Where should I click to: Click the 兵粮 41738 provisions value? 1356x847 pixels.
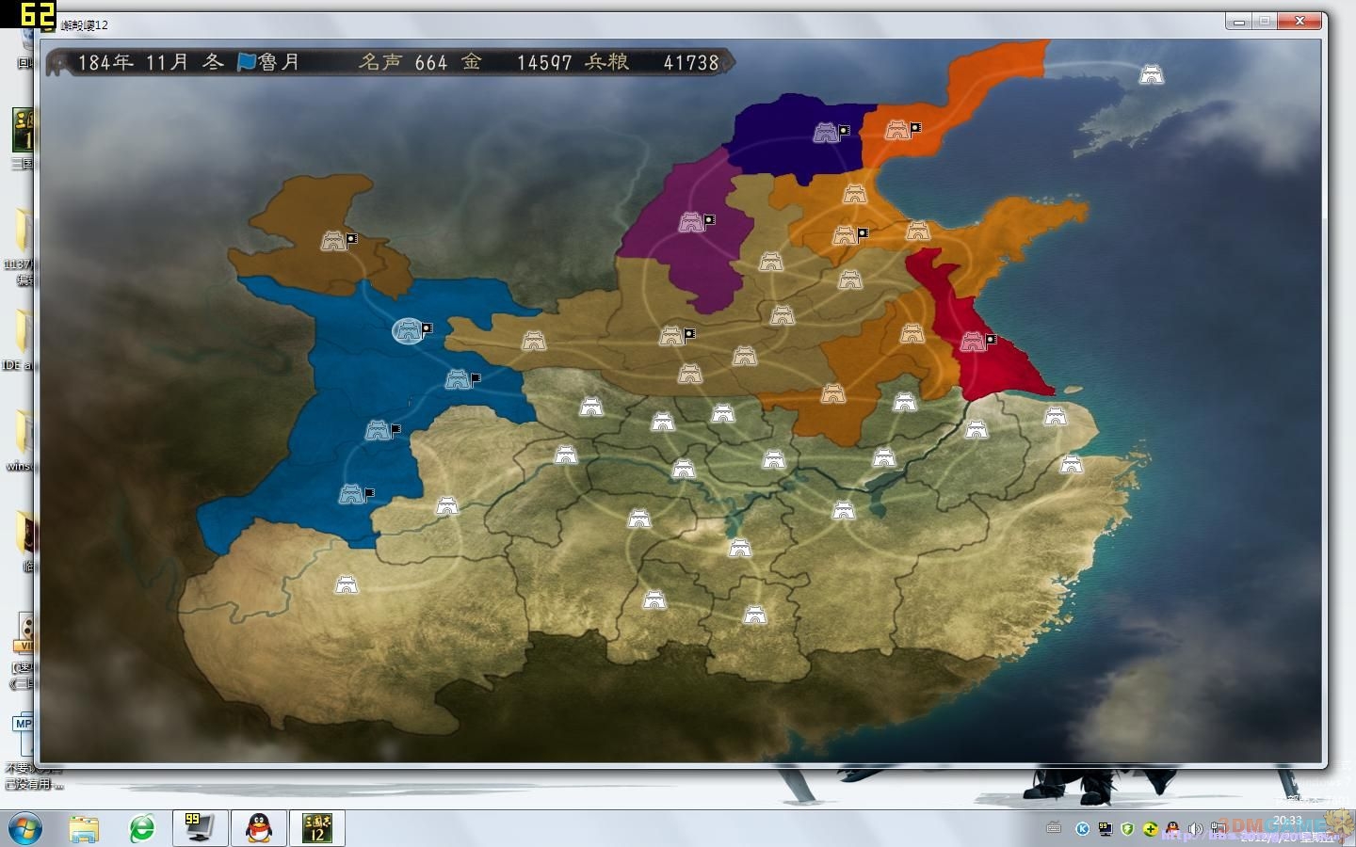pyautogui.click(x=653, y=62)
